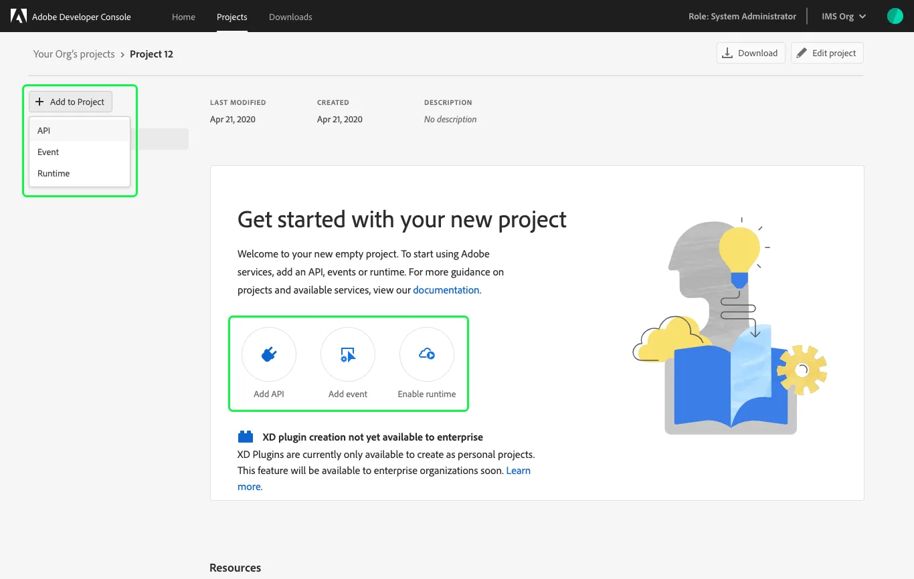This screenshot has width=914, height=579.
Task: Open the documentation link
Action: click(447, 289)
